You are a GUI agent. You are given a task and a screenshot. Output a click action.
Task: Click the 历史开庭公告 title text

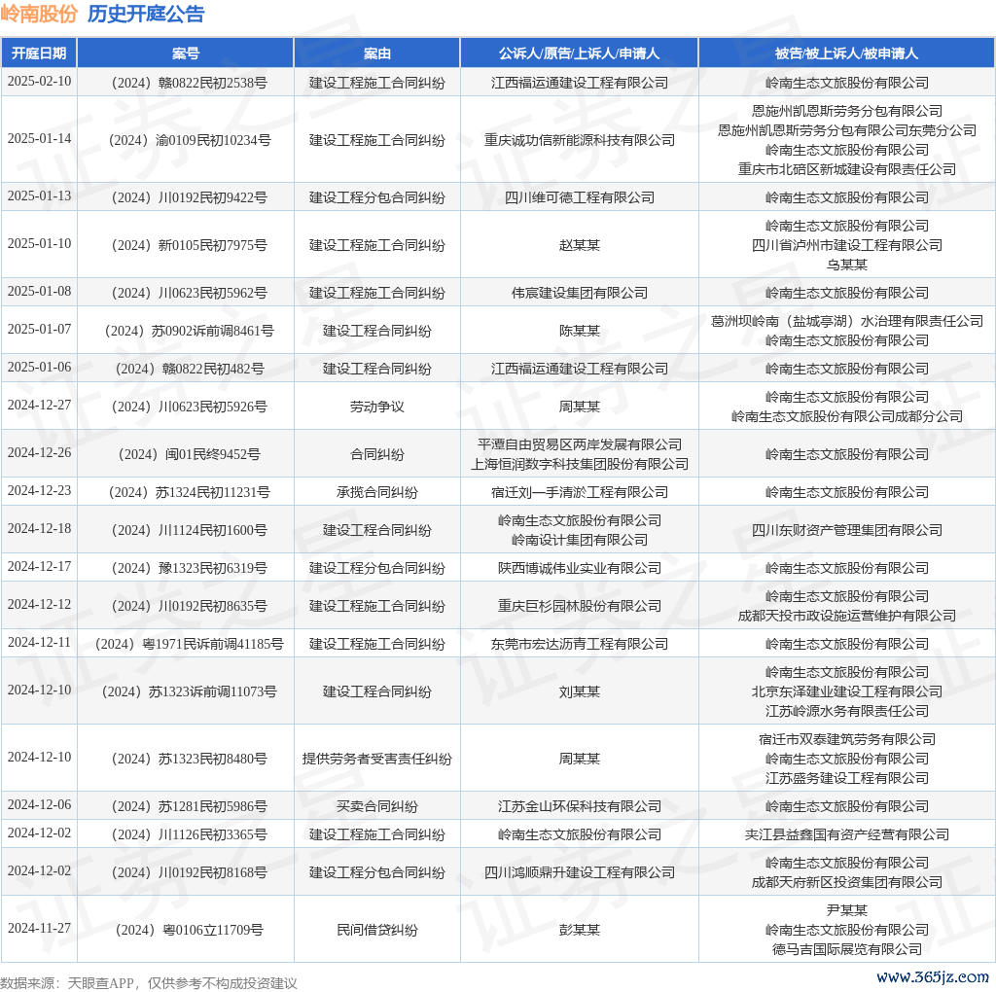(x=146, y=14)
